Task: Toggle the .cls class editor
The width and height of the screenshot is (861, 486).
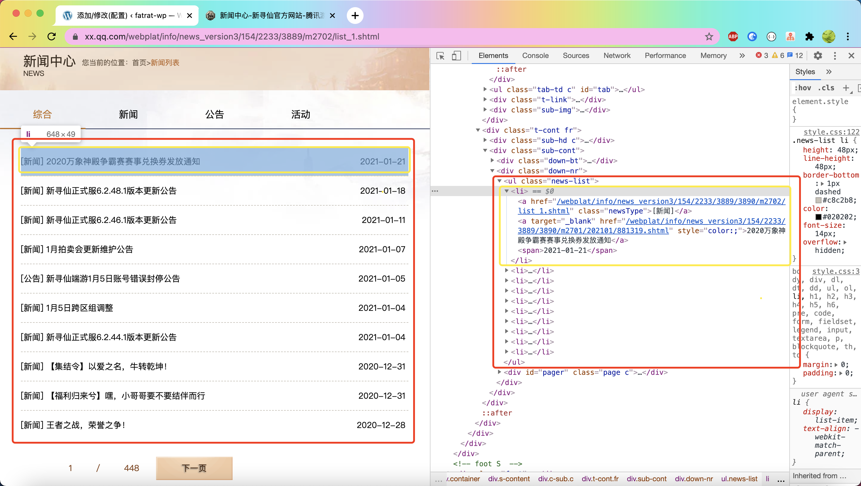Action: 826,88
